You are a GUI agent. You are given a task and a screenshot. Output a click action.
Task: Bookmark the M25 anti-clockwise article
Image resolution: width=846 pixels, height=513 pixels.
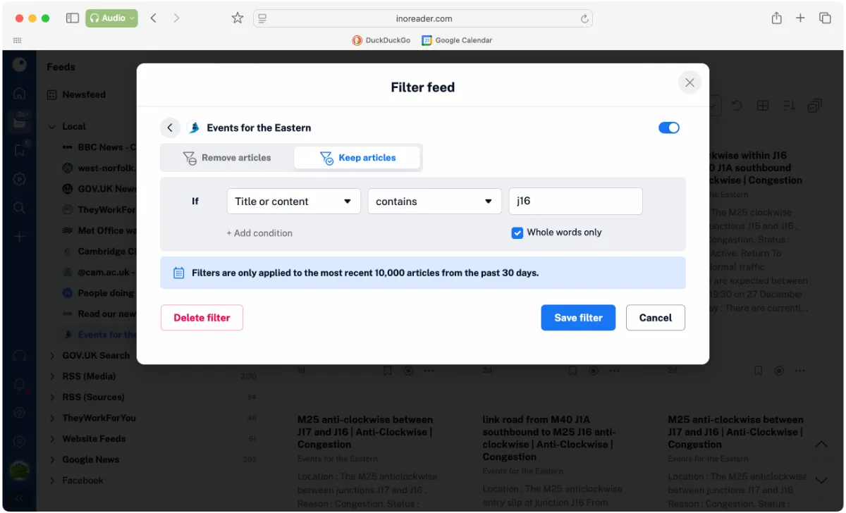pos(387,370)
